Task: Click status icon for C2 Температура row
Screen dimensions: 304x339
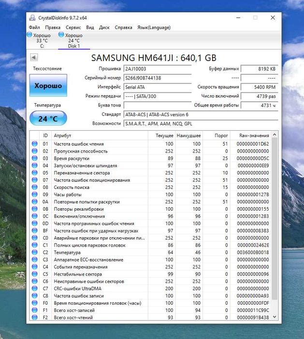Action: pyautogui.click(x=34, y=252)
